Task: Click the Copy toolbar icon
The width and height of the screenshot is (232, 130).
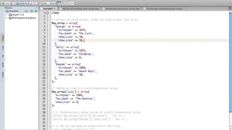Action: (35, 3)
